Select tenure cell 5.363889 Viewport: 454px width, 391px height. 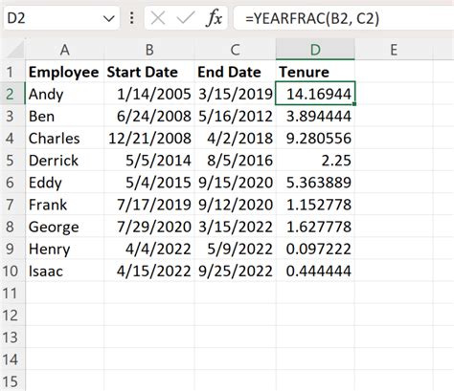click(315, 183)
